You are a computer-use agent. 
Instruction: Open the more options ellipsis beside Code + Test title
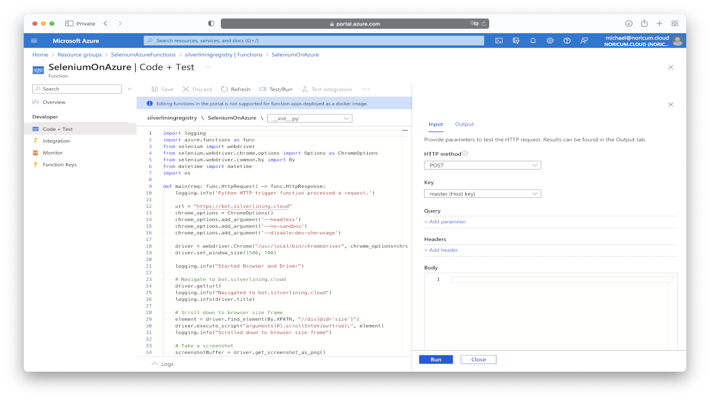(x=208, y=67)
